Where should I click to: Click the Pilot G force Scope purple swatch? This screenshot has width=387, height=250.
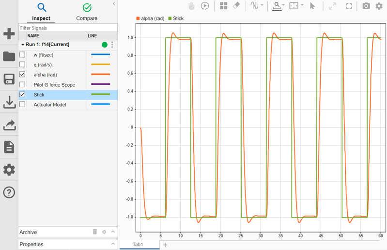tap(100, 84)
